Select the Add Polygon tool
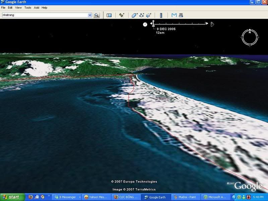The width and height of the screenshot is (268, 201). pos(135,15)
